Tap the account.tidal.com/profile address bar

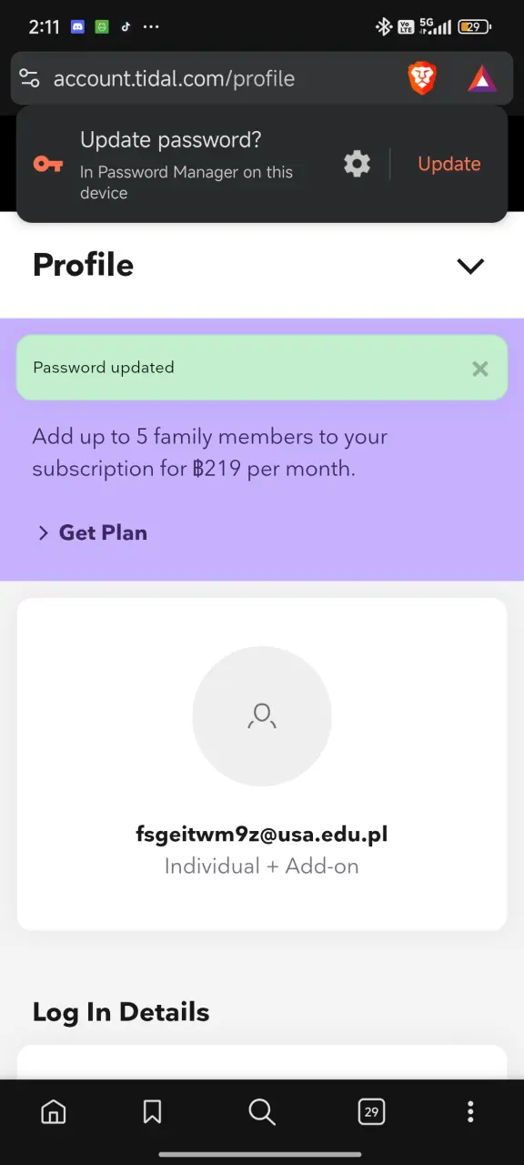click(x=174, y=79)
